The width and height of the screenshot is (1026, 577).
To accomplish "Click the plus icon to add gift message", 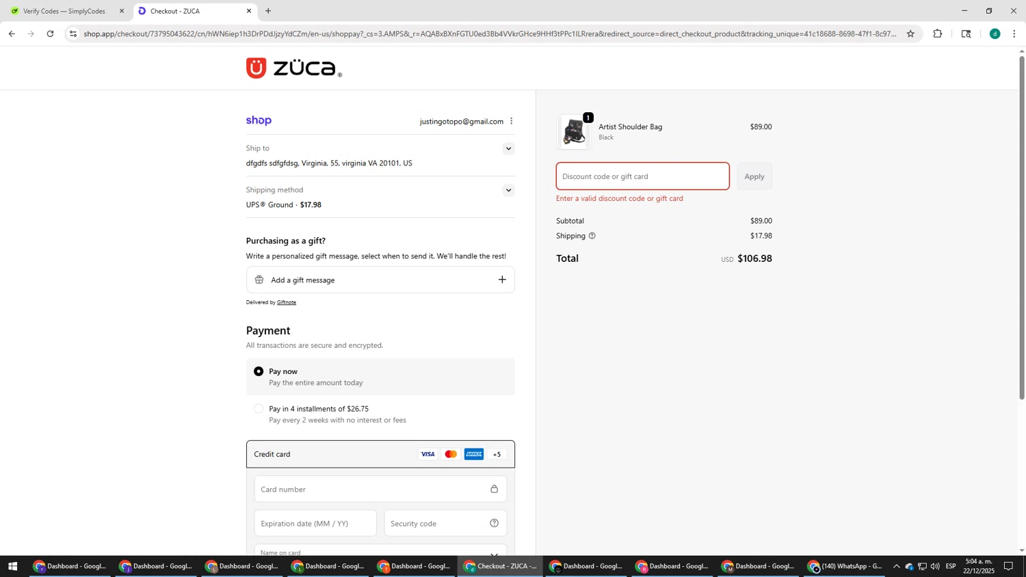I will click(x=502, y=280).
